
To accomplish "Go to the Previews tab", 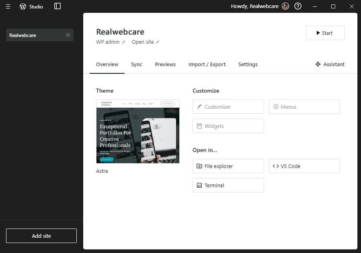I will [165, 65].
